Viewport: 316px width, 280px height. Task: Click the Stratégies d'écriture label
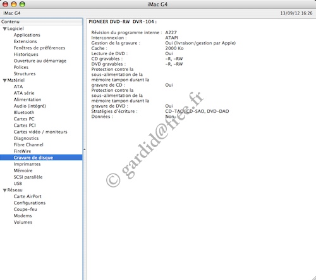(x=114, y=111)
